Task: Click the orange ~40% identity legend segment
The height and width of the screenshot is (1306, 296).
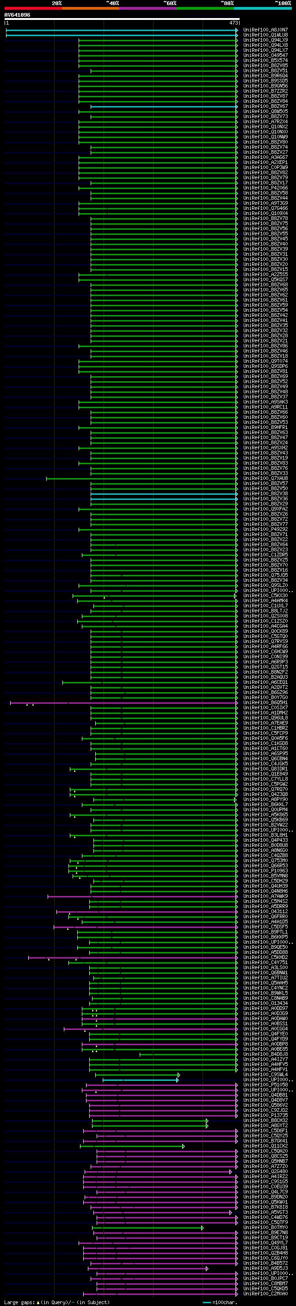Action: pyautogui.click(x=91, y=8)
